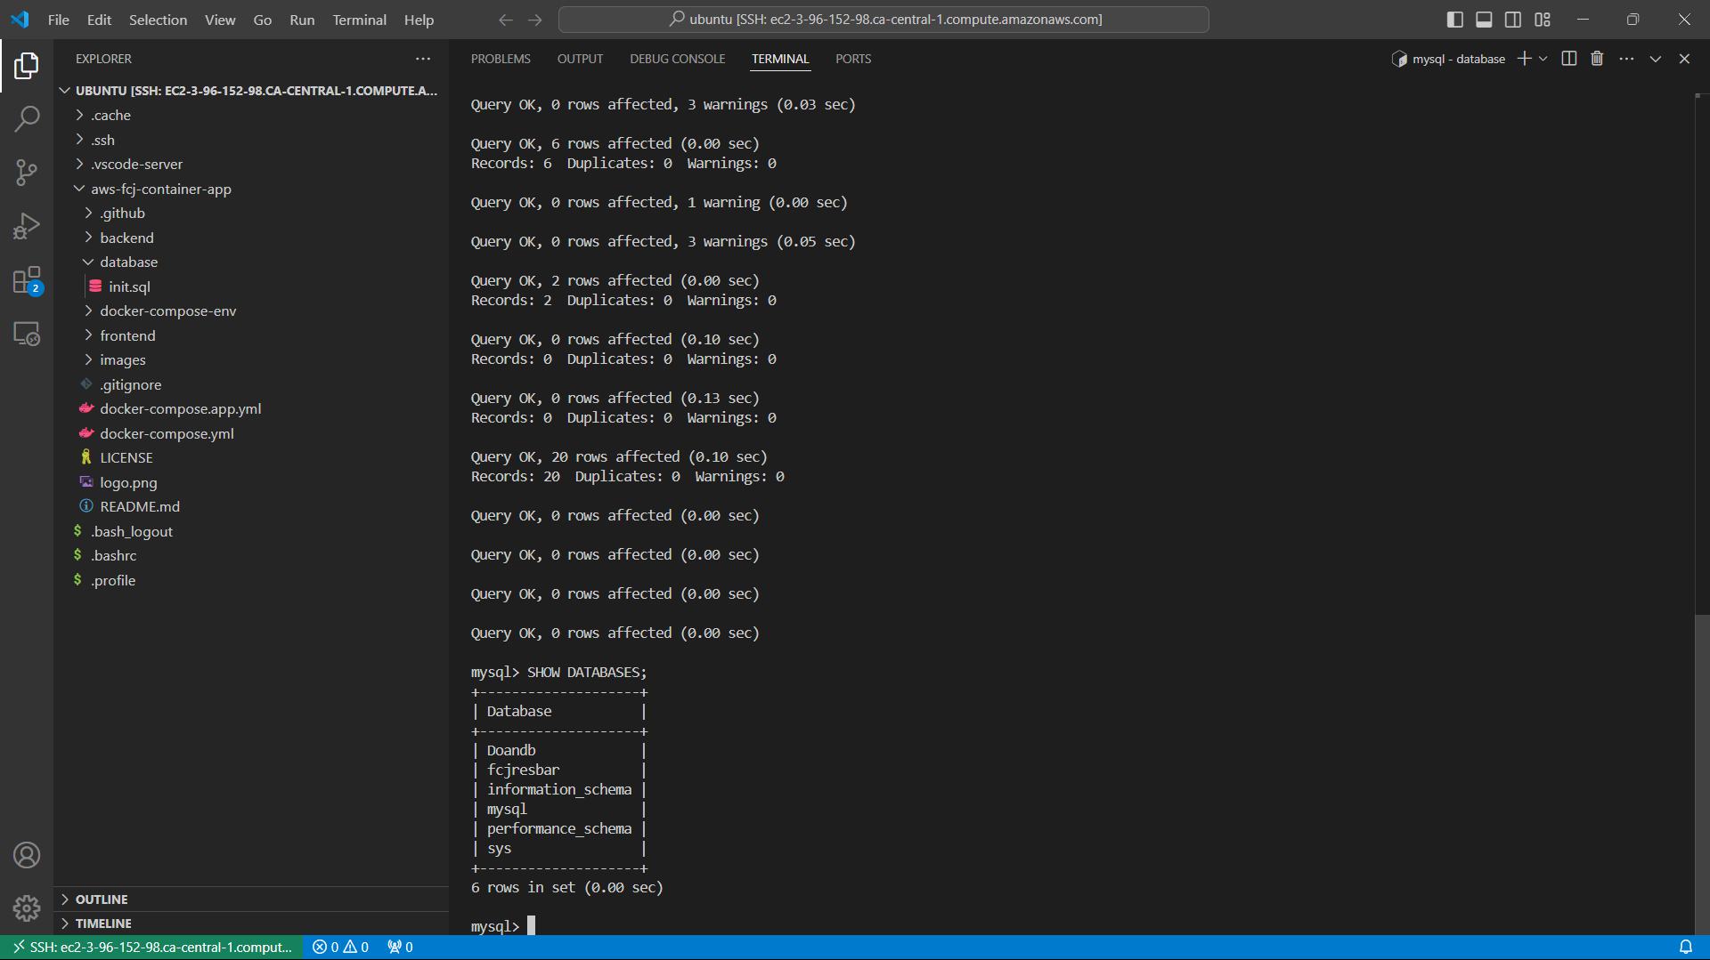This screenshot has width=1710, height=960.
Task: Toggle panel visibility layout button
Action: [1484, 20]
